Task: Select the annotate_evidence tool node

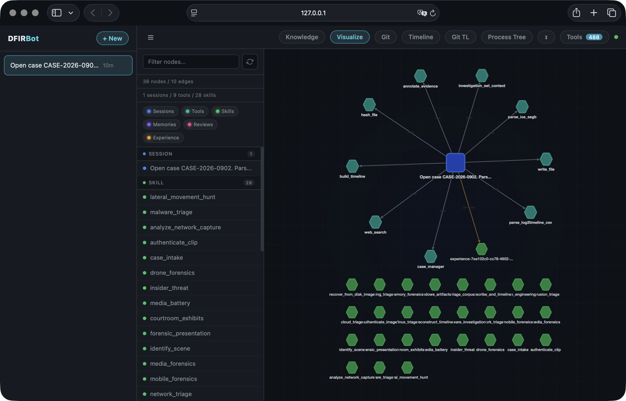Action: [x=420, y=76]
